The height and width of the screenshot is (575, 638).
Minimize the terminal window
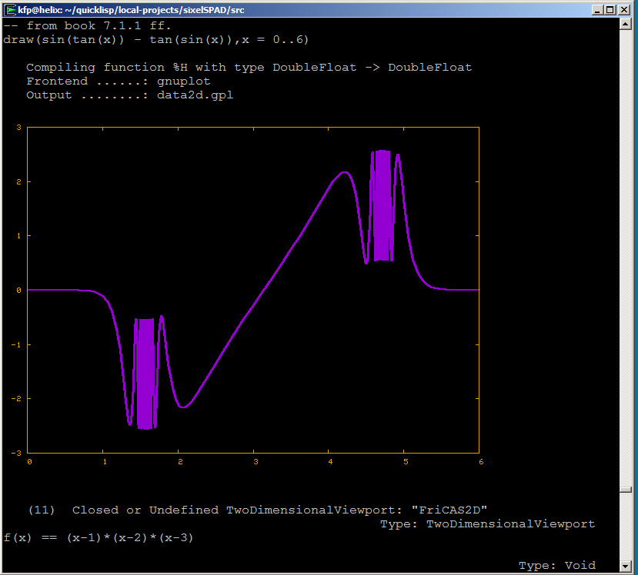[x=597, y=9]
